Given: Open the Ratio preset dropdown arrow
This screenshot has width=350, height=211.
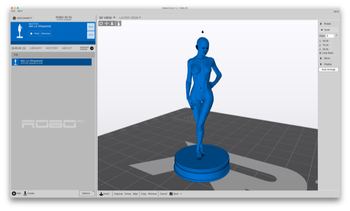Looking at the screenshot, I should [336, 35].
